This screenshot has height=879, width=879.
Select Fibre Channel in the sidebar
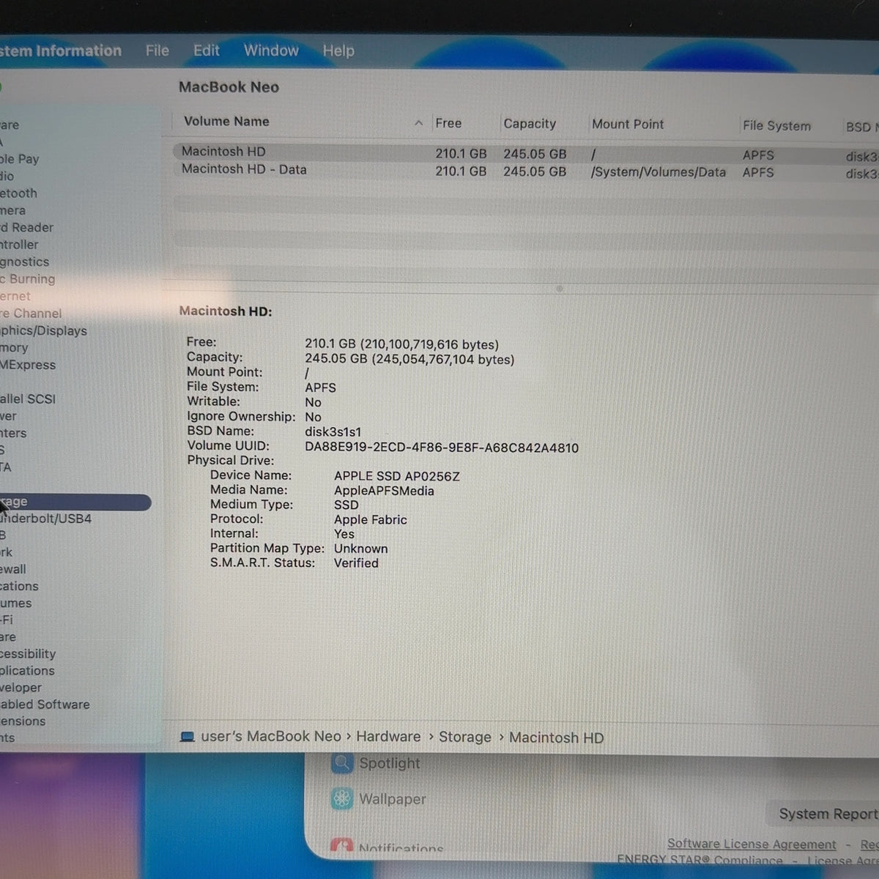pyautogui.click(x=31, y=314)
